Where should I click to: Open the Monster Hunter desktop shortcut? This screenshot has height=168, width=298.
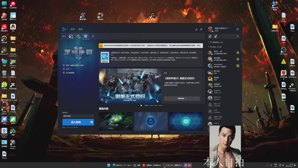pos(13,144)
